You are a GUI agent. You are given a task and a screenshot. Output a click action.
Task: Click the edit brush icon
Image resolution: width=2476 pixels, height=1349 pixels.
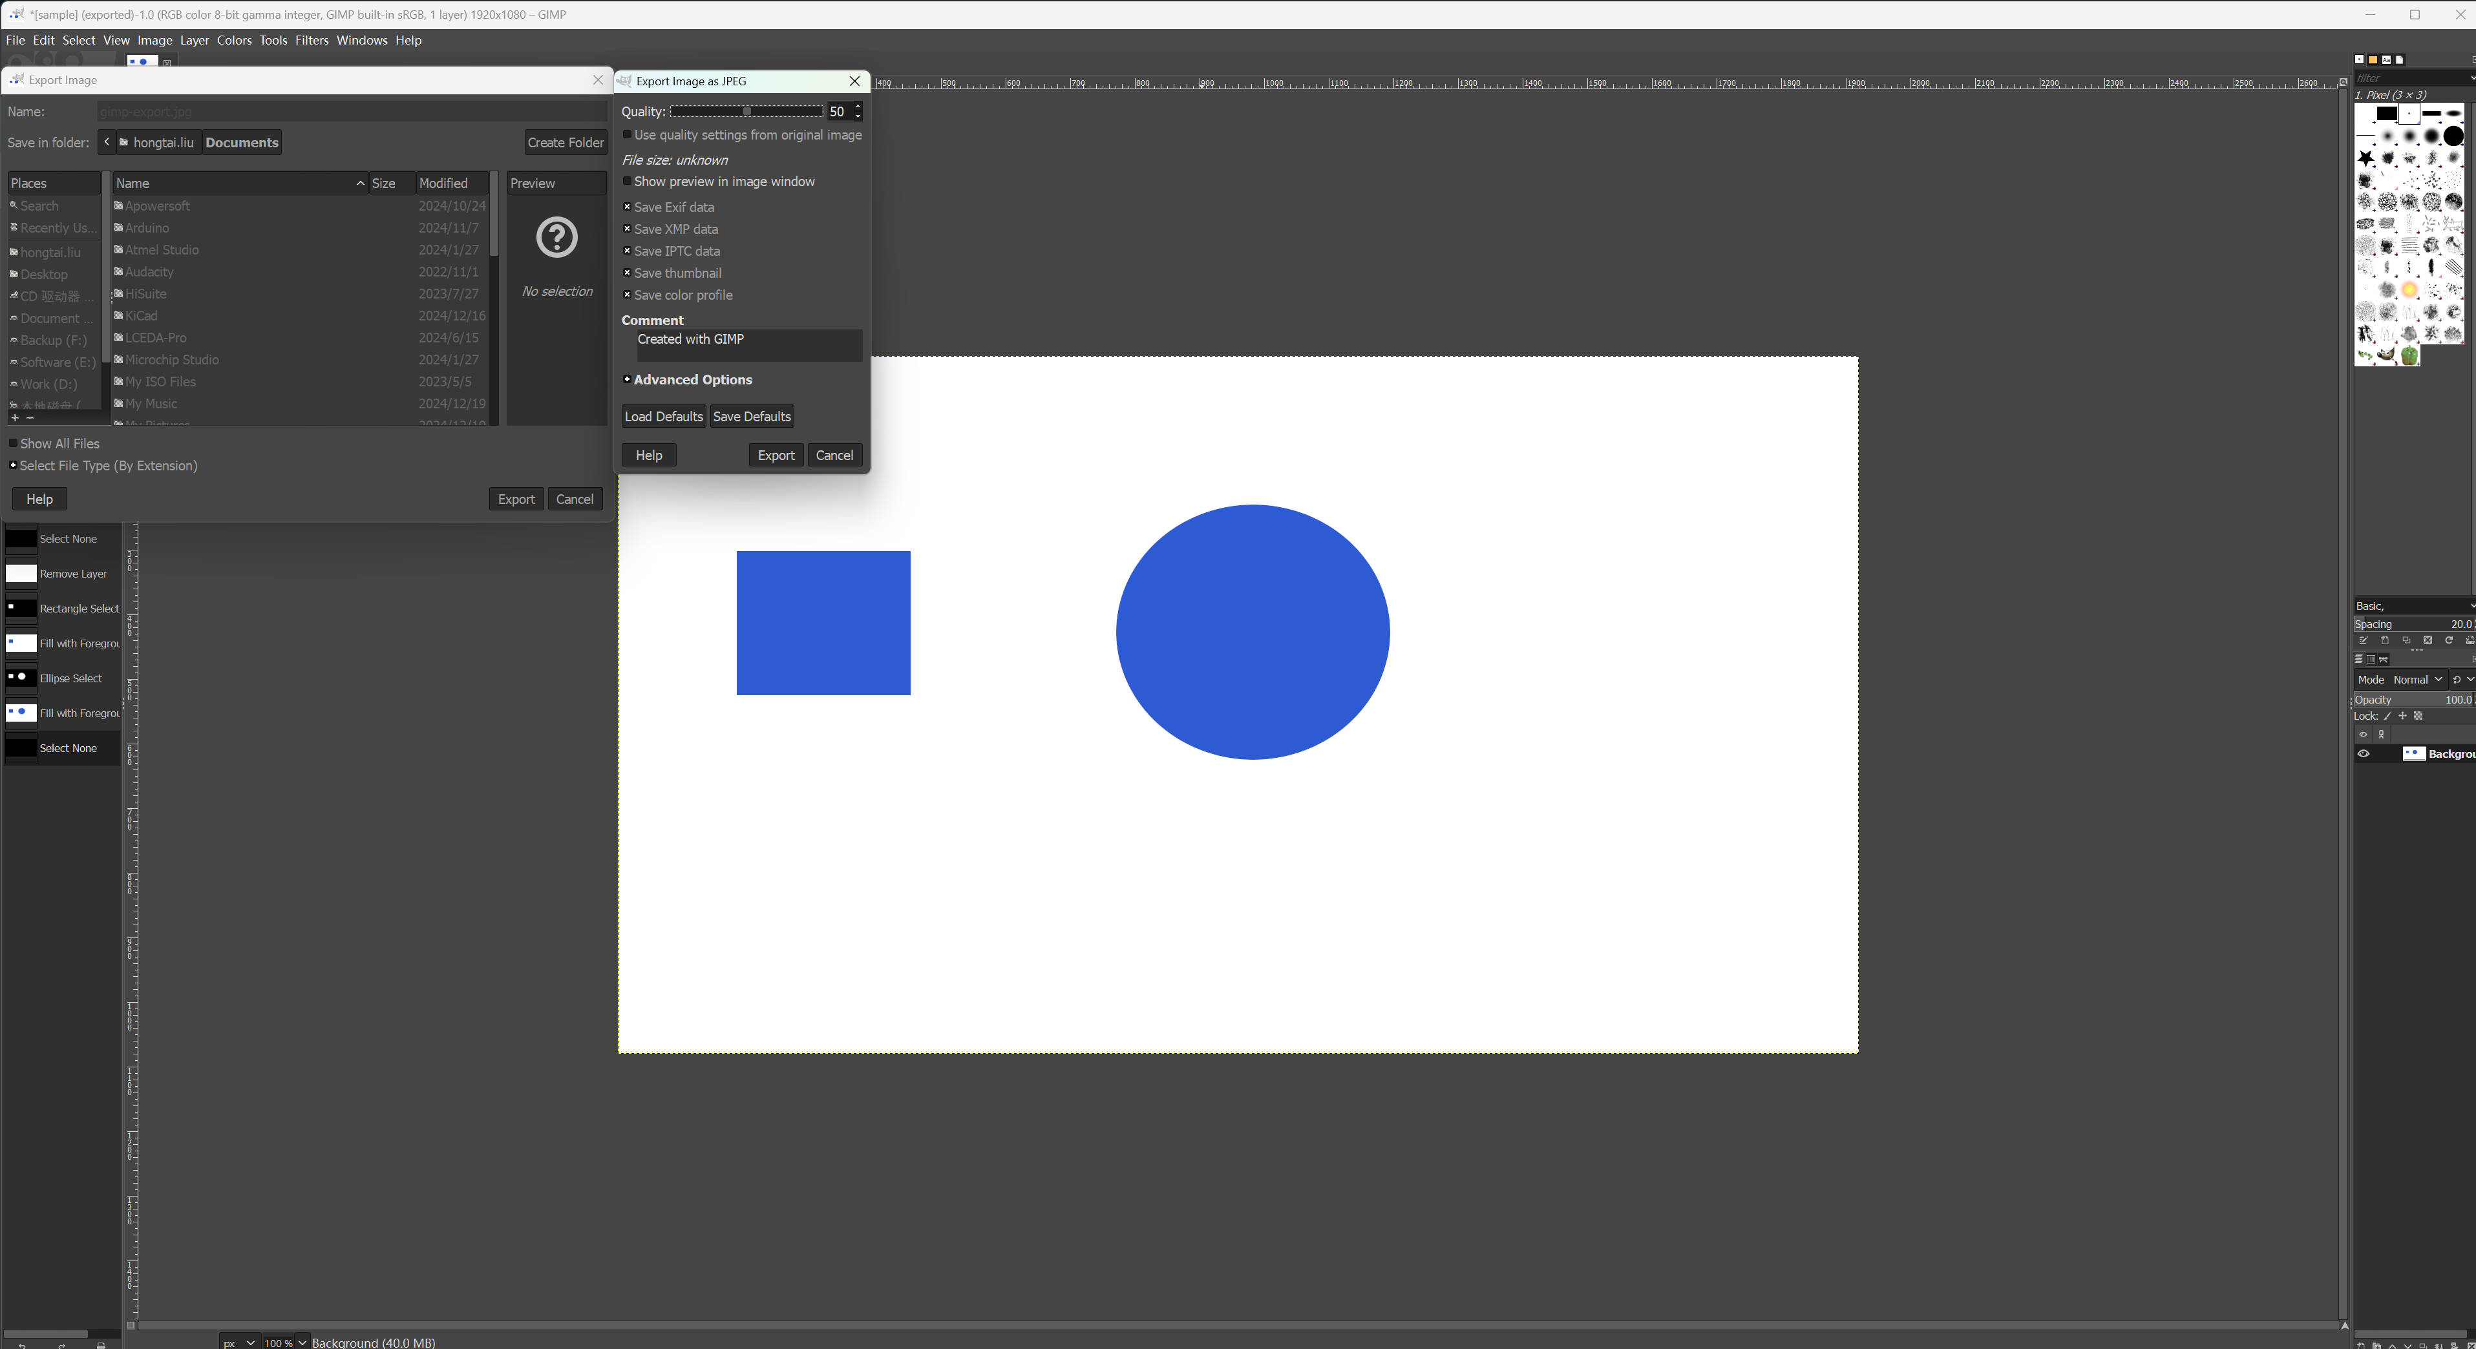click(x=2364, y=641)
